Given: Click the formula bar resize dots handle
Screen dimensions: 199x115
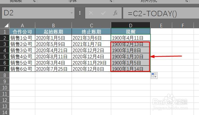Looking at the screenshot, I should click(x=80, y=13).
